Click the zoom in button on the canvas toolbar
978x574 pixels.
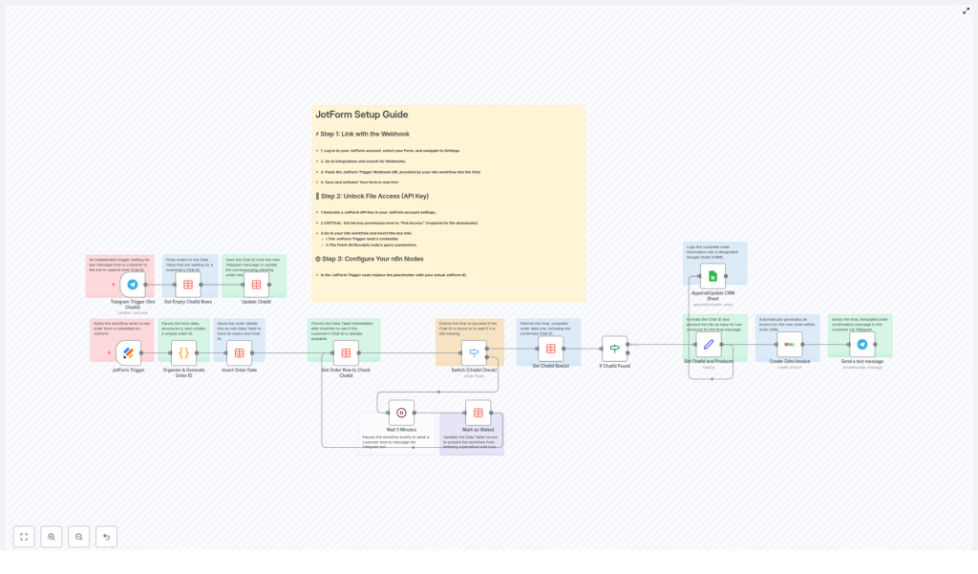pyautogui.click(x=52, y=536)
